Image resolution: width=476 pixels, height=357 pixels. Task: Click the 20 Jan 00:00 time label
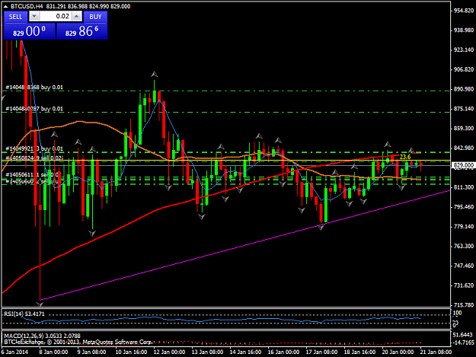pyautogui.click(x=398, y=352)
